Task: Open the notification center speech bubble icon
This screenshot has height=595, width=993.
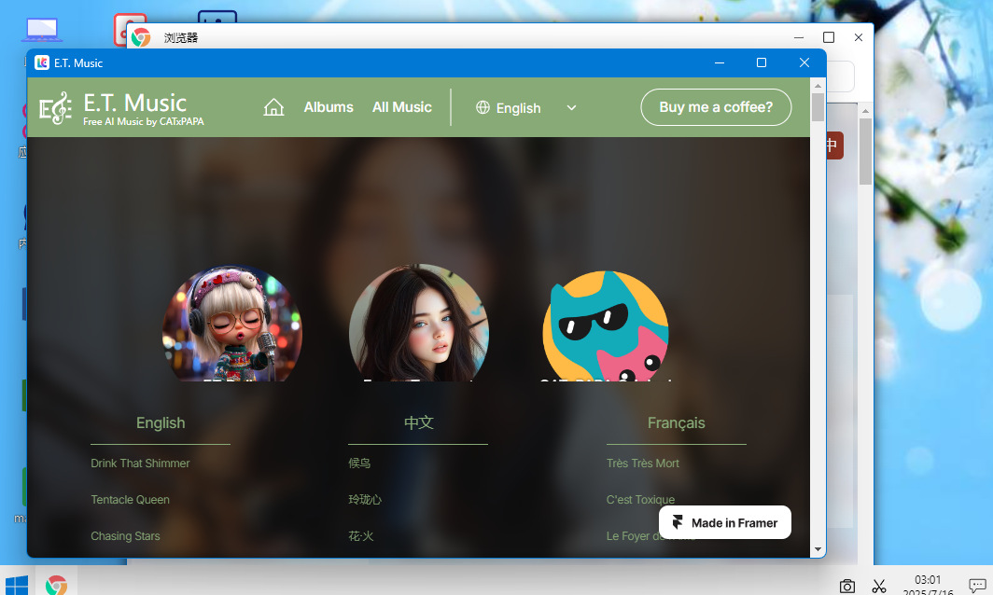Action: [977, 586]
